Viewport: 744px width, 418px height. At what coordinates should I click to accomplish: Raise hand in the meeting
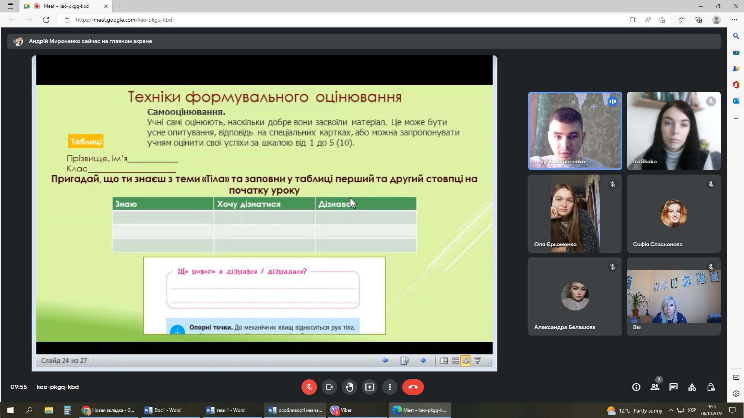pyautogui.click(x=350, y=387)
